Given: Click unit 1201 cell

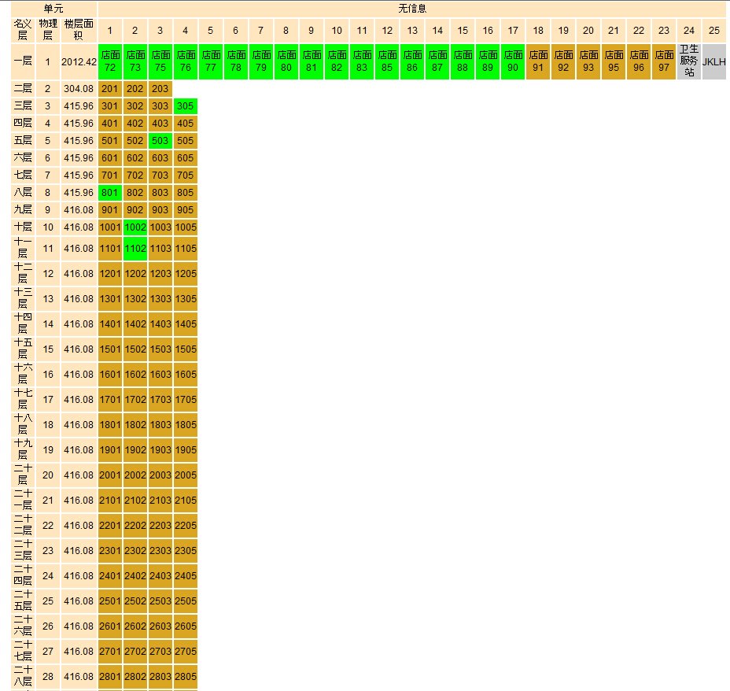Looking at the screenshot, I should (x=110, y=273).
